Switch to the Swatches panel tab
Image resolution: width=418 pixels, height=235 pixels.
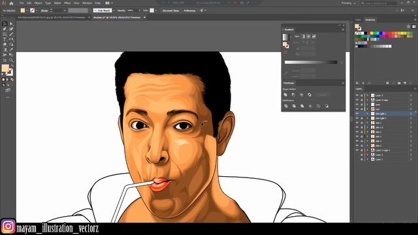click(x=370, y=20)
